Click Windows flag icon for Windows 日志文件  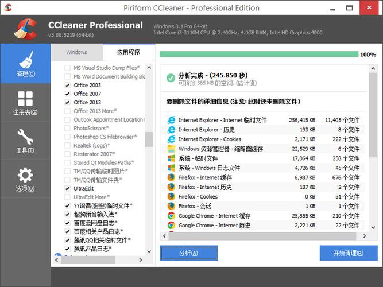171,168
